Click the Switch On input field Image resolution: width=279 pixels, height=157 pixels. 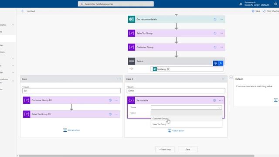pyautogui.click(x=187, y=69)
